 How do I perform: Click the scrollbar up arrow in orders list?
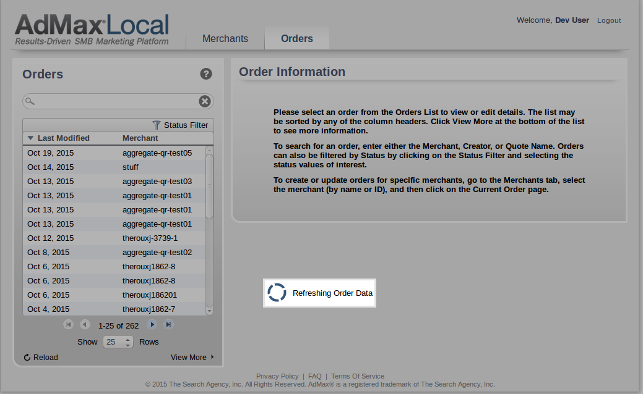[x=209, y=149]
